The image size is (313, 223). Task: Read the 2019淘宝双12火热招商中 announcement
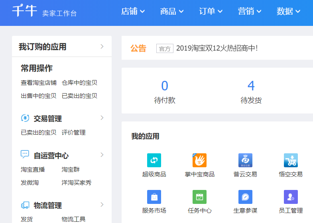(x=217, y=48)
